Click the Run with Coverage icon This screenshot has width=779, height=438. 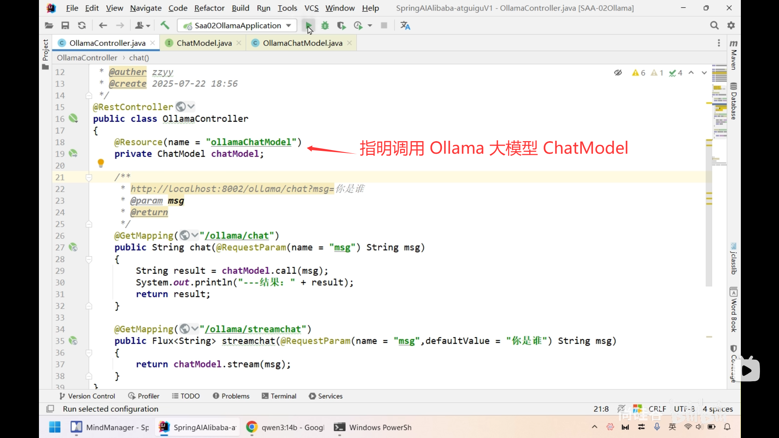pyautogui.click(x=341, y=26)
